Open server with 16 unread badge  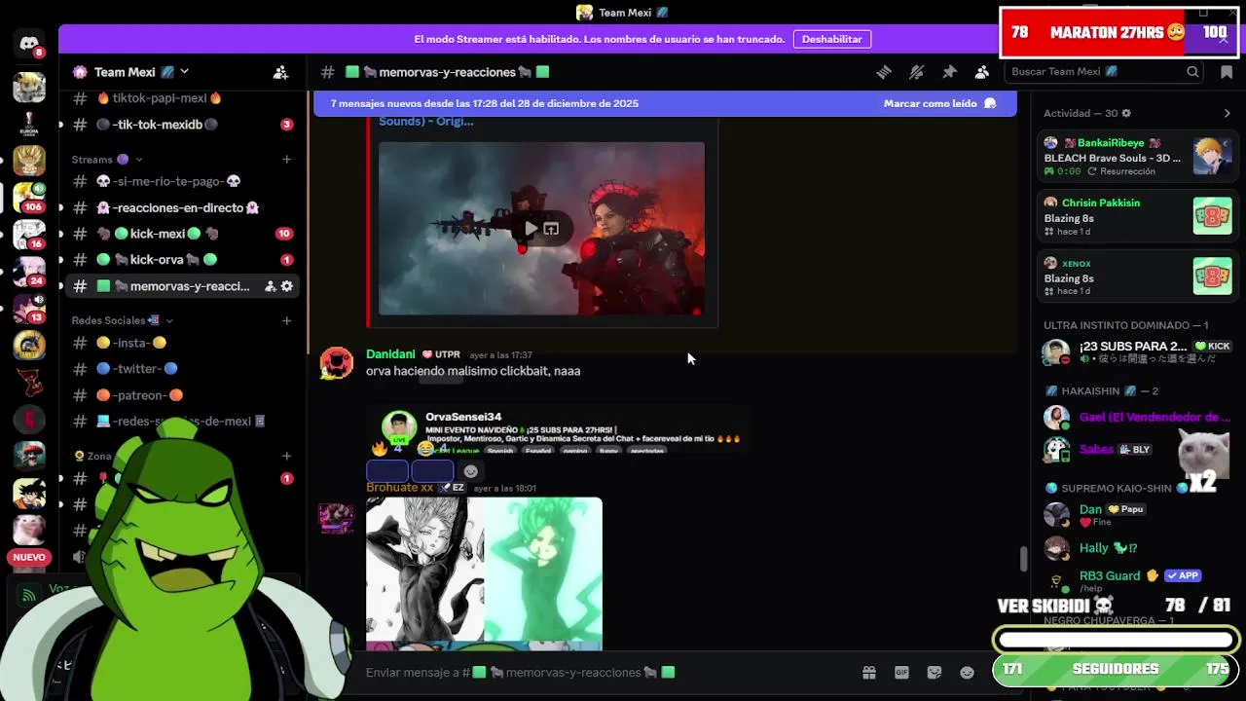click(x=29, y=235)
